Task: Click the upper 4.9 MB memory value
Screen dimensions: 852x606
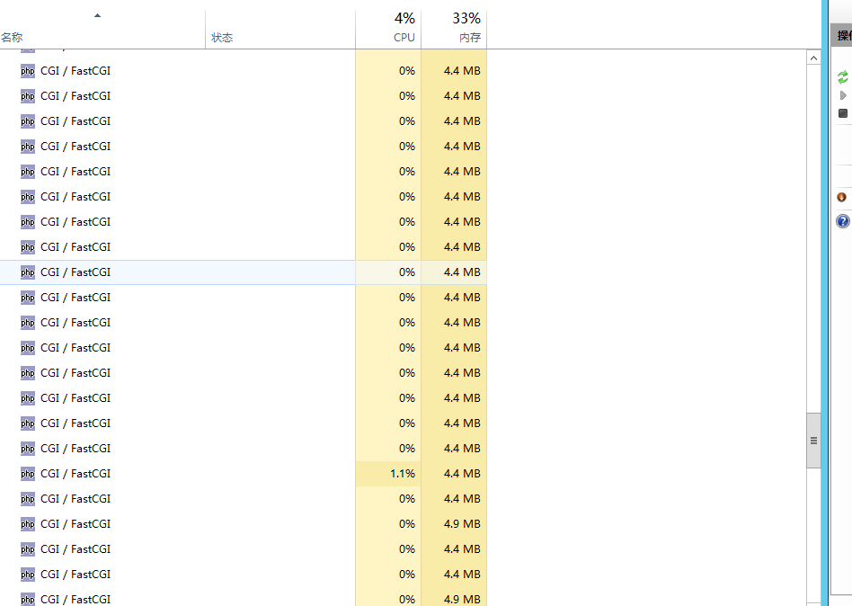Action: [462, 524]
